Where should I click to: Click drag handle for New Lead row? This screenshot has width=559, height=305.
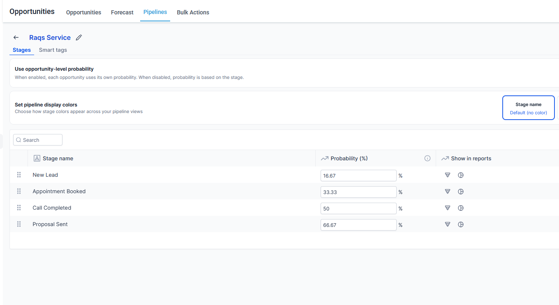(x=19, y=175)
